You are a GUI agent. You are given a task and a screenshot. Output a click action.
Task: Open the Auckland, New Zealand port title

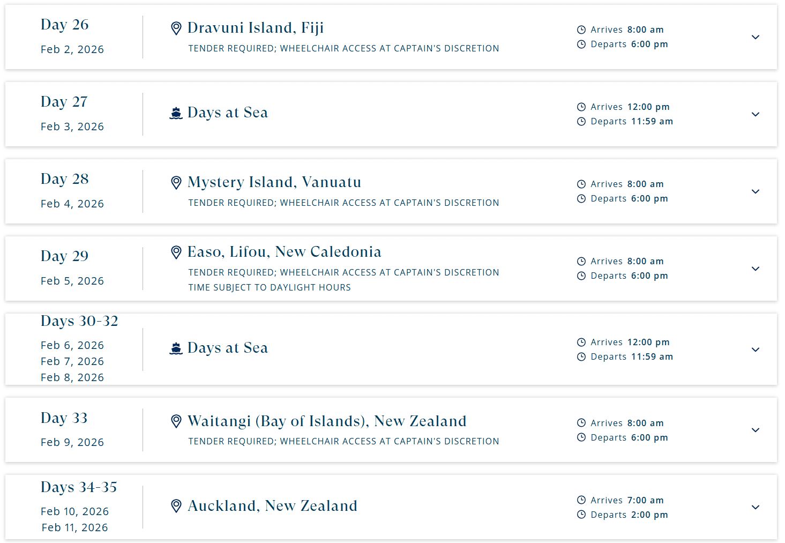272,506
